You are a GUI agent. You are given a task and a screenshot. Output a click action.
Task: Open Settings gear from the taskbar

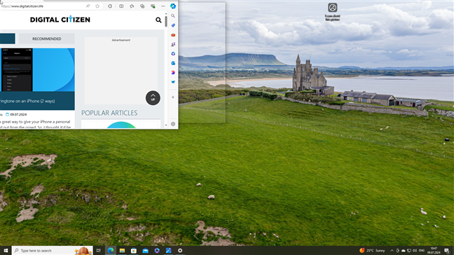(180, 250)
